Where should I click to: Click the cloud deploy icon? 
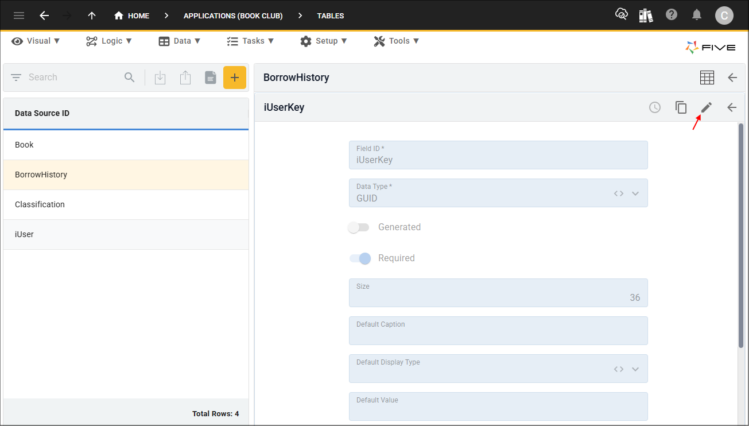pos(621,15)
